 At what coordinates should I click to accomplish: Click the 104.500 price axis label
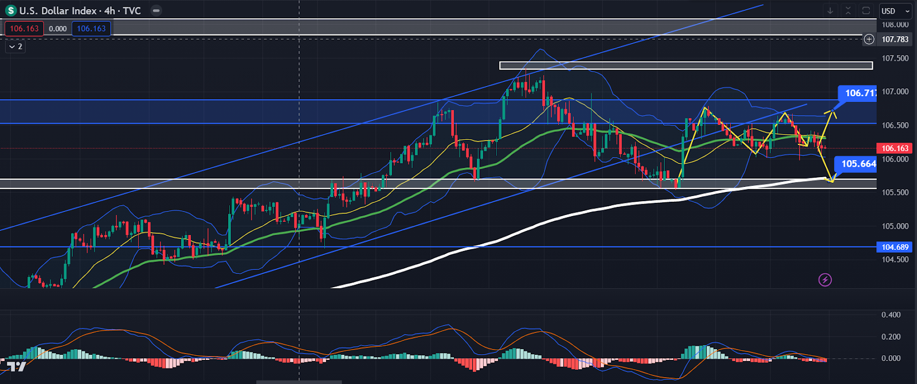tap(895, 260)
